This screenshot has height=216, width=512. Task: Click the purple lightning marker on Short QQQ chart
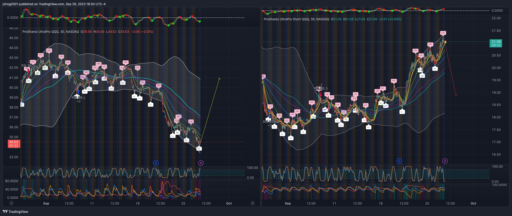445,161
